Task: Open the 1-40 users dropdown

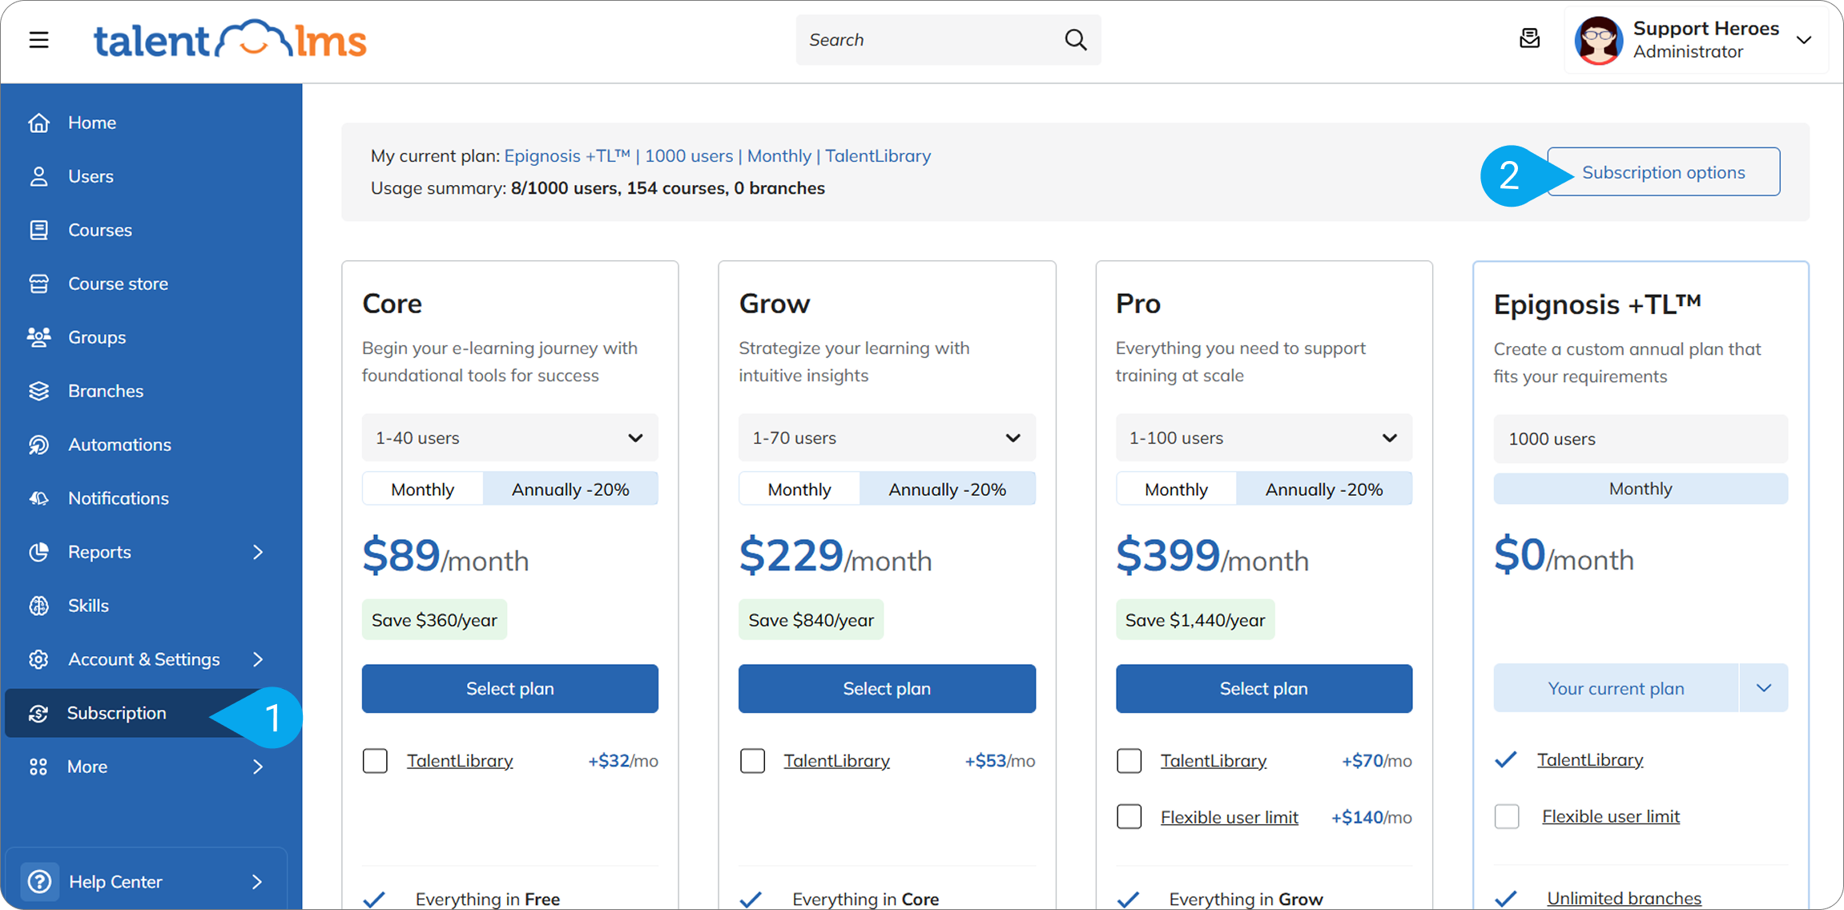Action: 509,437
